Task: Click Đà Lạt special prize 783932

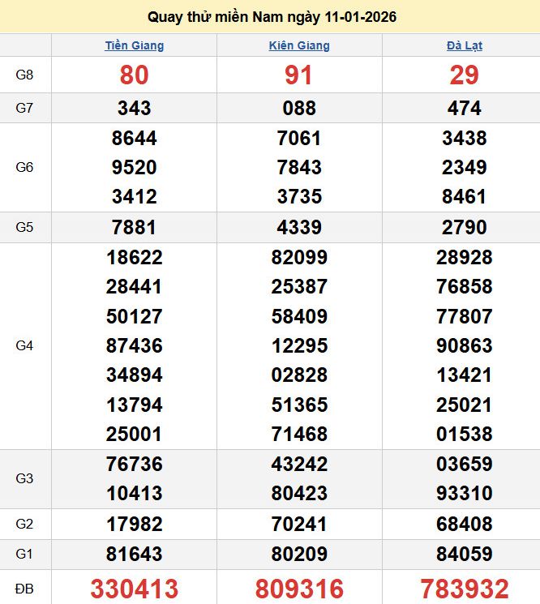Action: click(464, 589)
